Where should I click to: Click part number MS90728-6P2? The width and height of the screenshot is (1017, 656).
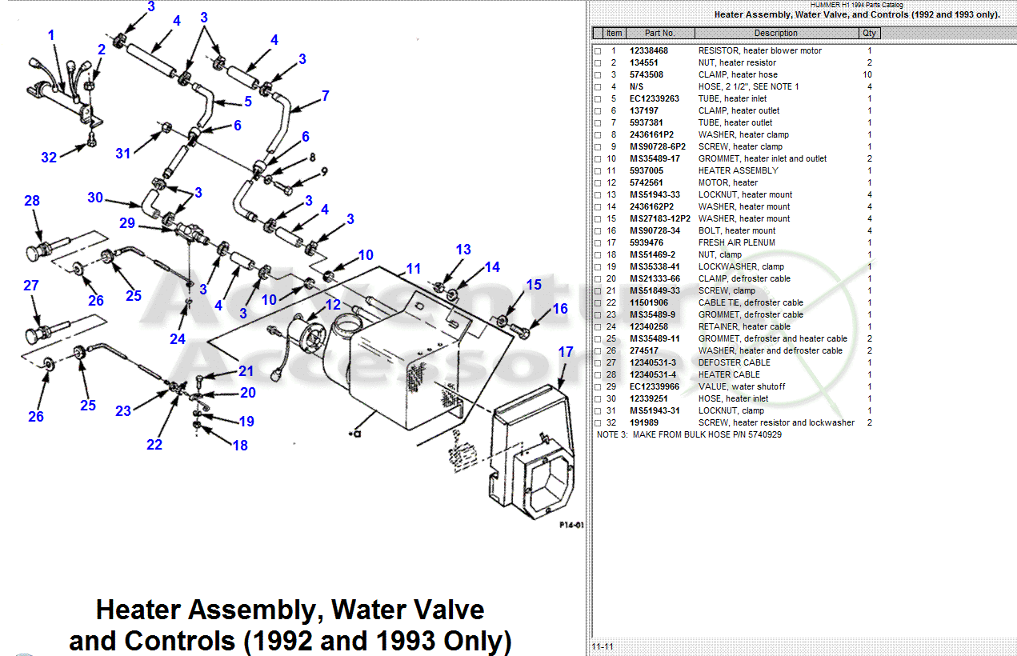click(x=657, y=146)
